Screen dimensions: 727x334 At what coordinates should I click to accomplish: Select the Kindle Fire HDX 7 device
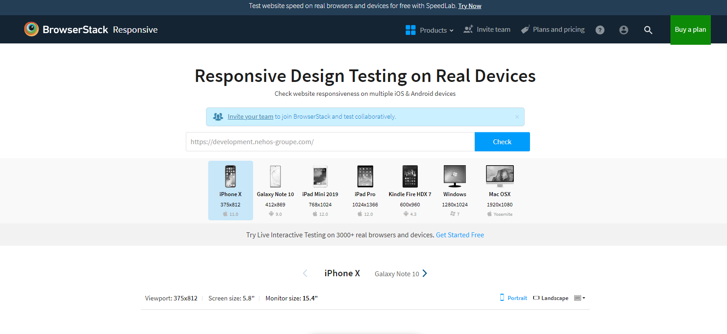point(410,190)
